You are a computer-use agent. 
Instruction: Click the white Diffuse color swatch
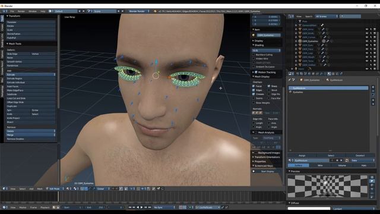pos(309,209)
